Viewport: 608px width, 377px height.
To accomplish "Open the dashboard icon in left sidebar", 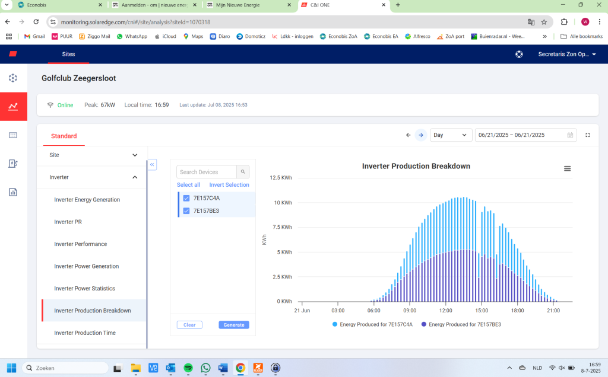I will (x=13, y=78).
